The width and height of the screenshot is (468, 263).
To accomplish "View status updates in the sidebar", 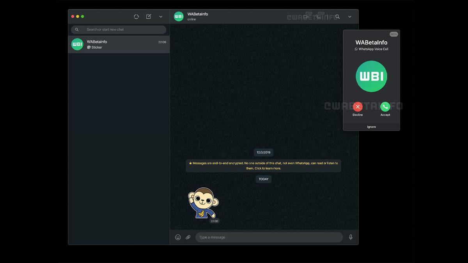I will [x=136, y=16].
